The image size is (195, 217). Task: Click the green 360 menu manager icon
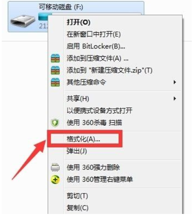(55, 179)
